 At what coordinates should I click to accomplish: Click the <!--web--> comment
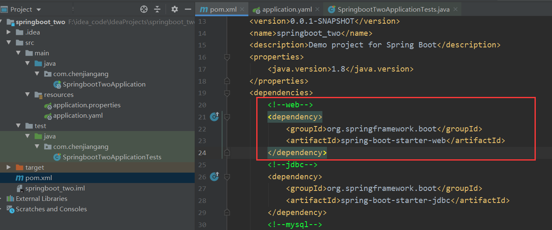(x=290, y=105)
